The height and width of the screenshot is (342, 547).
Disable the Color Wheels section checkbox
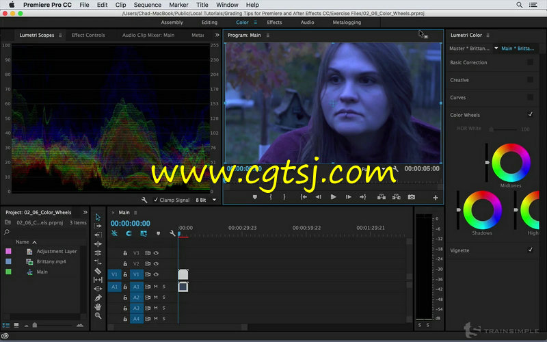[x=531, y=114]
